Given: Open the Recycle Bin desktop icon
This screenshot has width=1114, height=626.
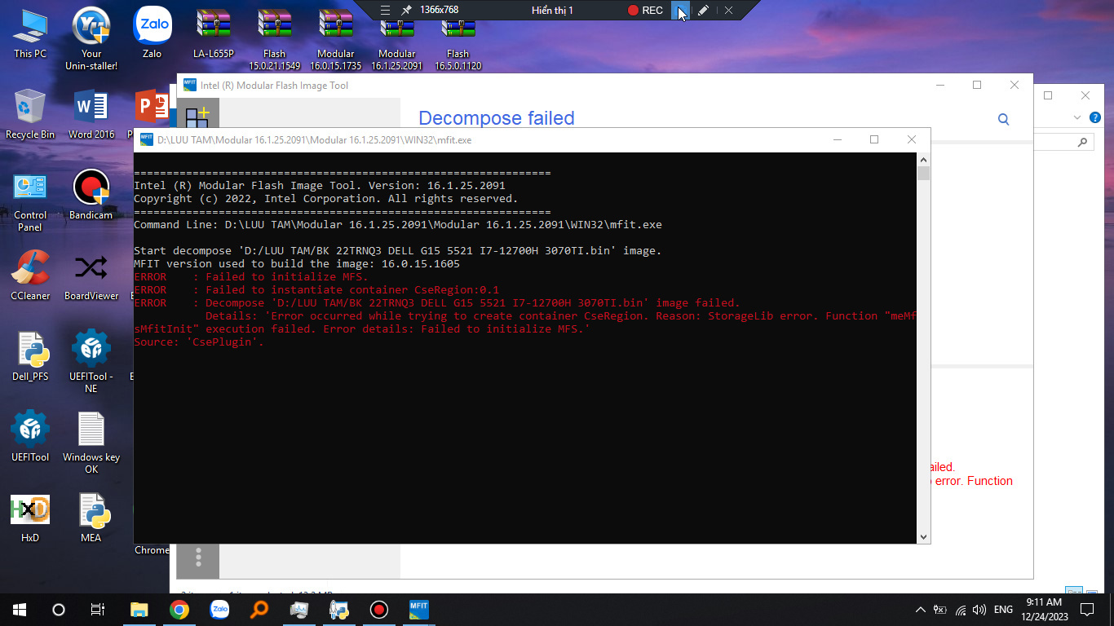Looking at the screenshot, I should pos(30,114).
